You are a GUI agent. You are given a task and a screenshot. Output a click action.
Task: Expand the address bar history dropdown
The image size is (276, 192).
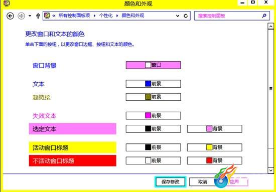click(x=178, y=16)
